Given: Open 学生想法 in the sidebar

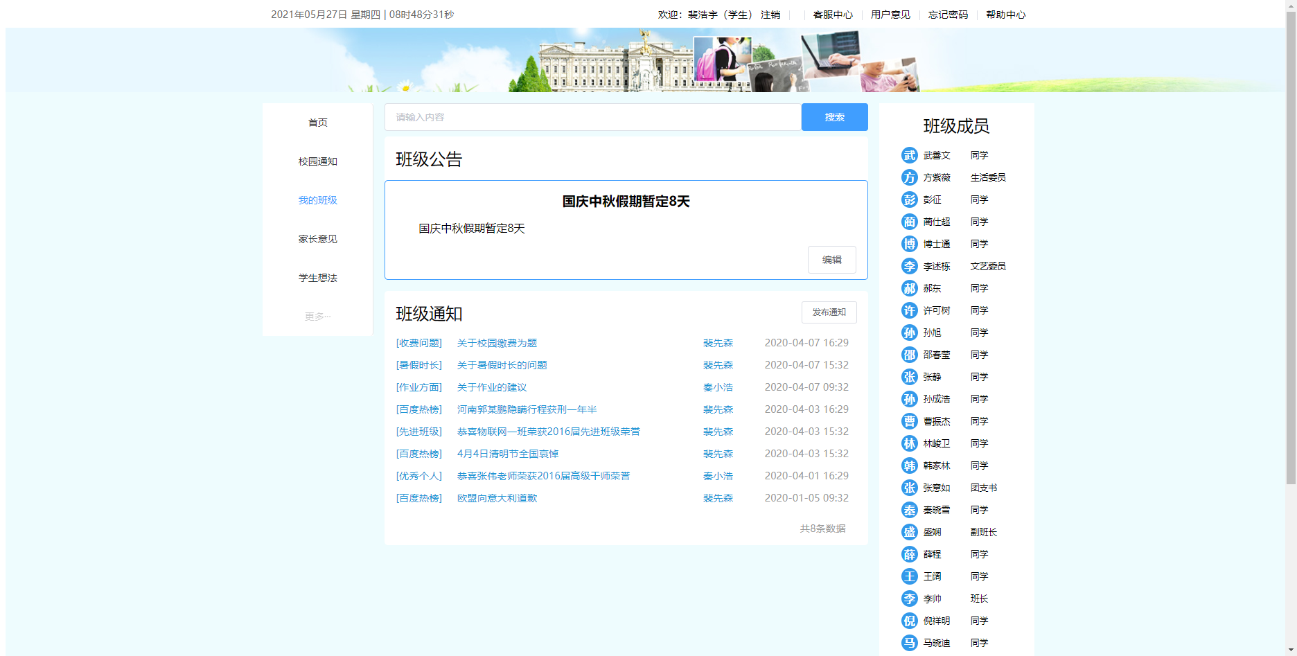Looking at the screenshot, I should click(317, 278).
